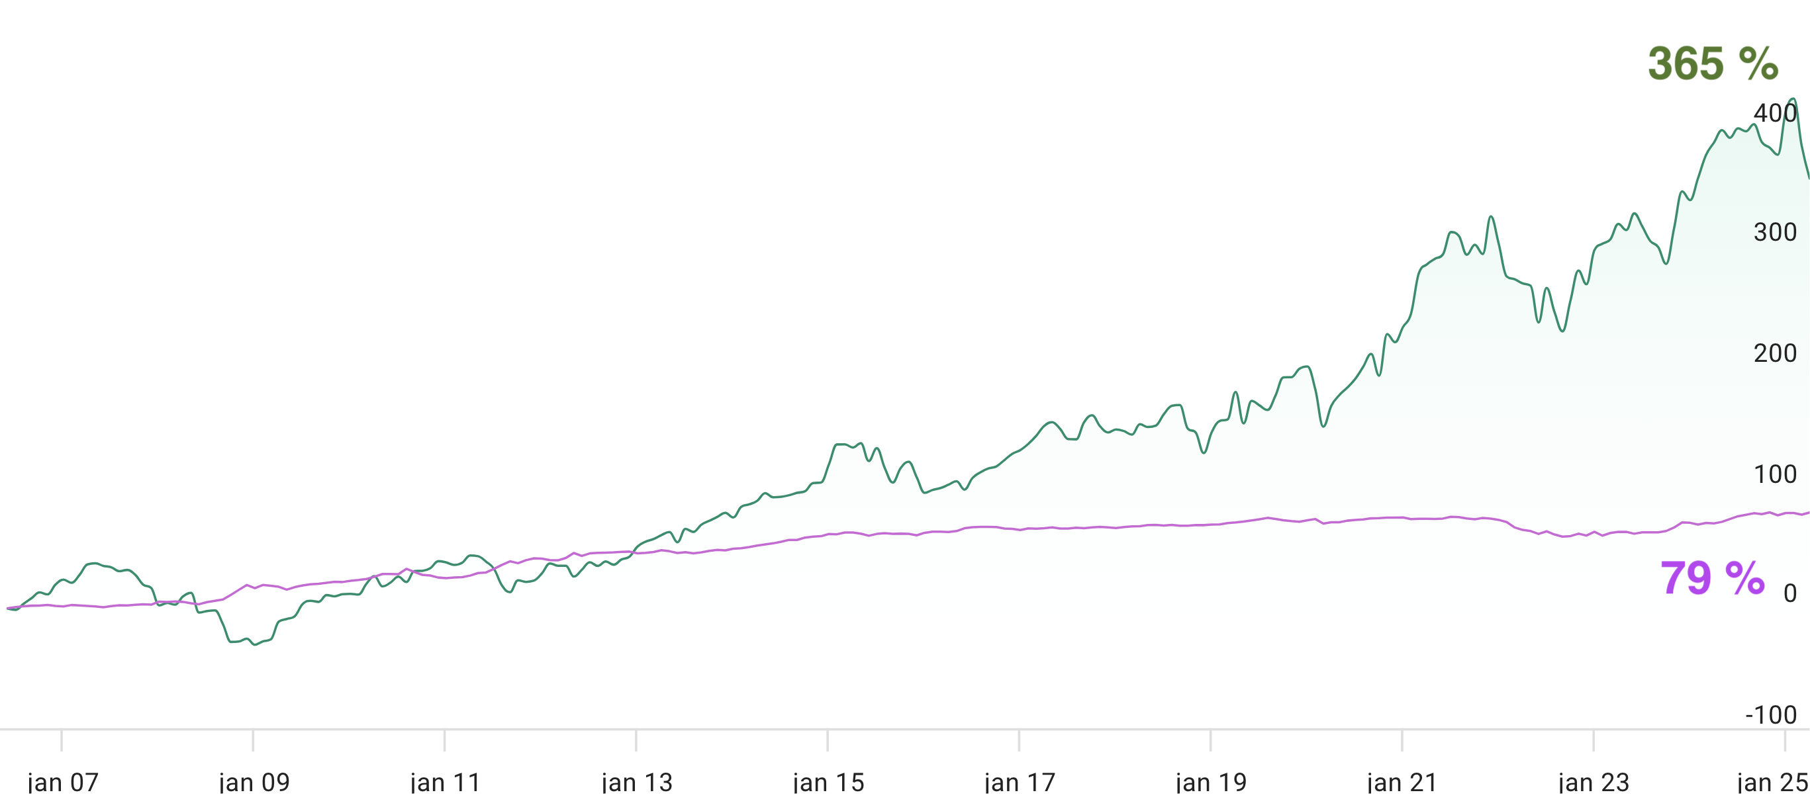Click the green line's highest peak
Image resolution: width=1810 pixels, height=811 pixels.
(1793, 100)
